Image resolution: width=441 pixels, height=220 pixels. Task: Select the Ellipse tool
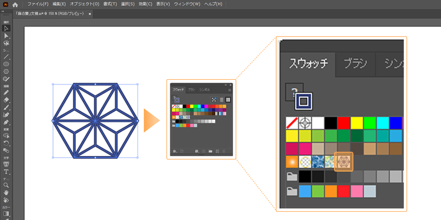6,65
